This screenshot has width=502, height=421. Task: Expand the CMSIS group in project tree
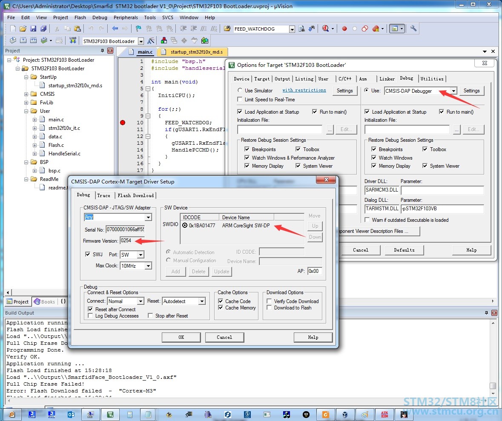point(26,94)
